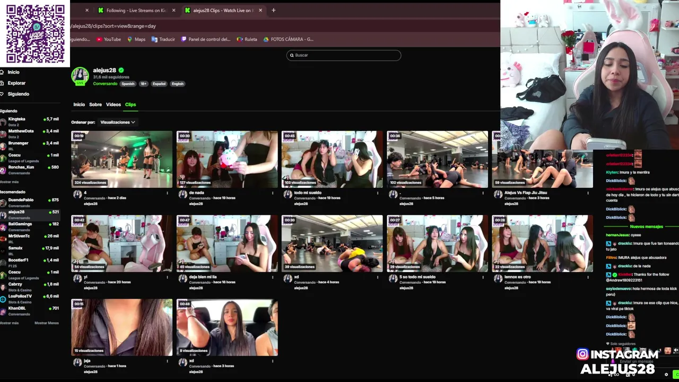Open BaliGamings recommended channel
This screenshot has height=382, width=679.
click(30, 227)
